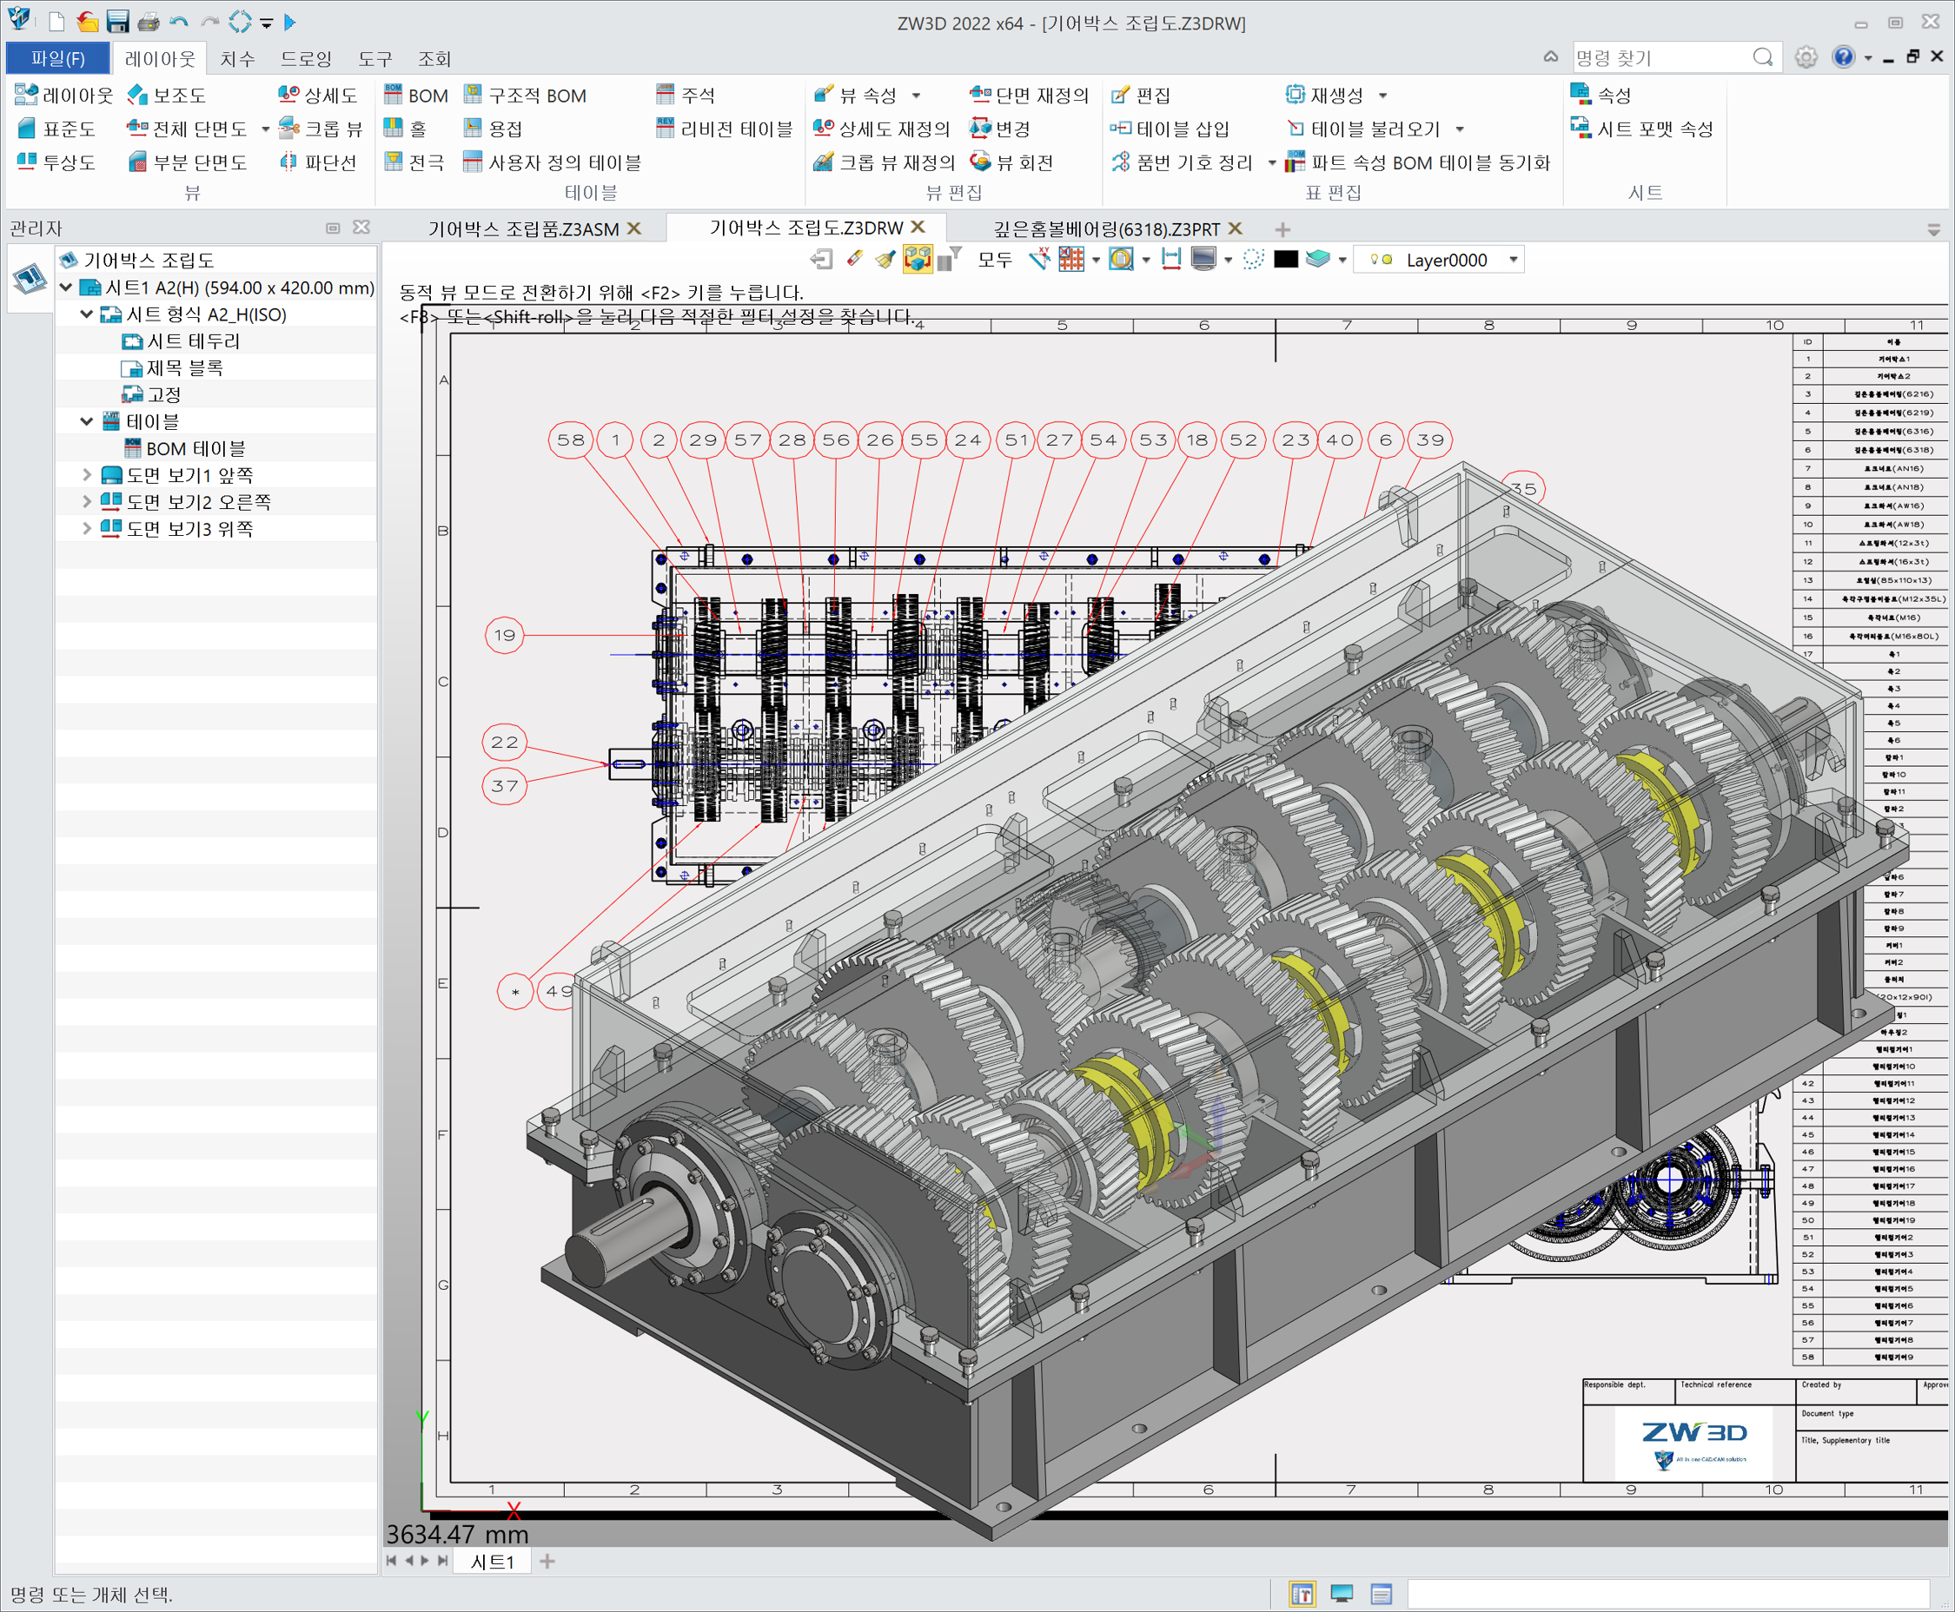Click the black color swatch in view toolbar
Screen dimensions: 1955x1612
(1285, 260)
